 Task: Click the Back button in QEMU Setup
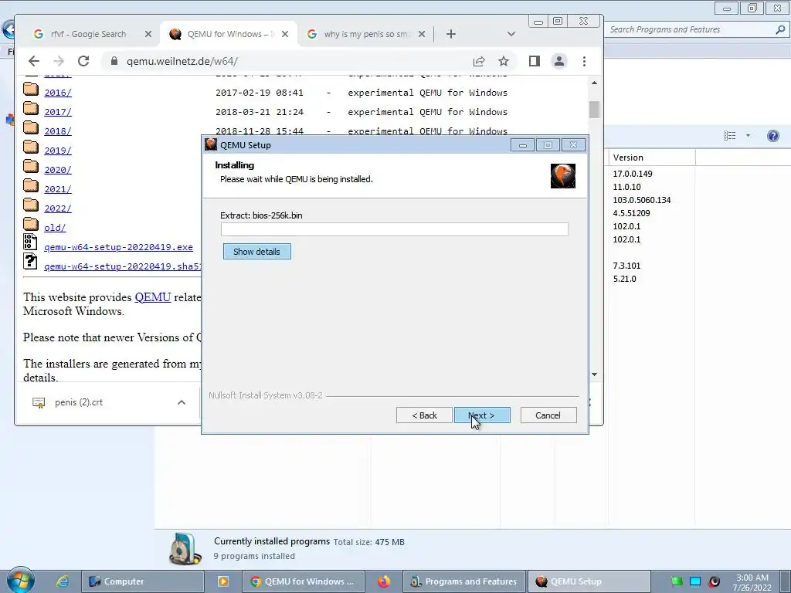click(x=424, y=415)
